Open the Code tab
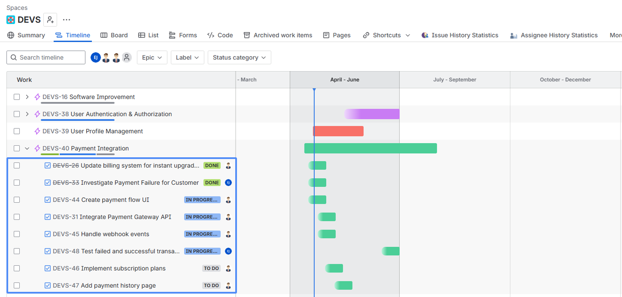 [x=220, y=35]
